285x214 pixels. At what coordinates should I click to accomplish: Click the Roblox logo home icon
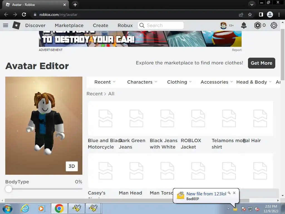pos(16,25)
